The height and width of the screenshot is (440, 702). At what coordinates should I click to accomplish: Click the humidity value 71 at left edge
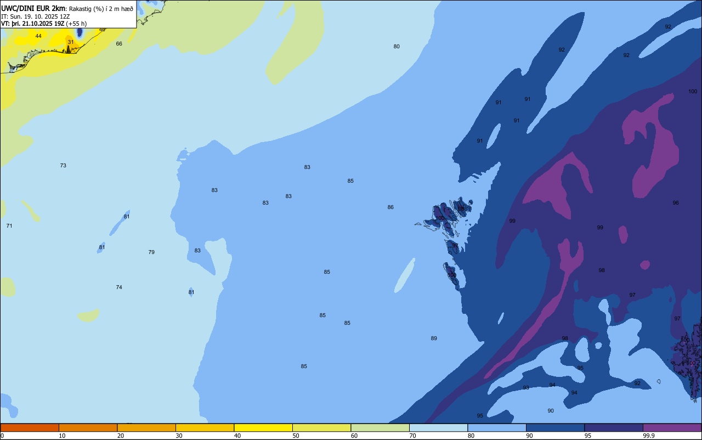pyautogui.click(x=9, y=226)
